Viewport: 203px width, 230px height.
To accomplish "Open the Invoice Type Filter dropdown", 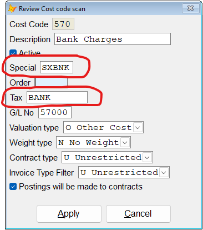I will [164, 172].
